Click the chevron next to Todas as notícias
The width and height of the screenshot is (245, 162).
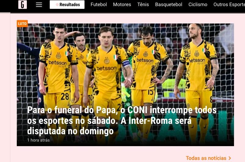coord(230,158)
